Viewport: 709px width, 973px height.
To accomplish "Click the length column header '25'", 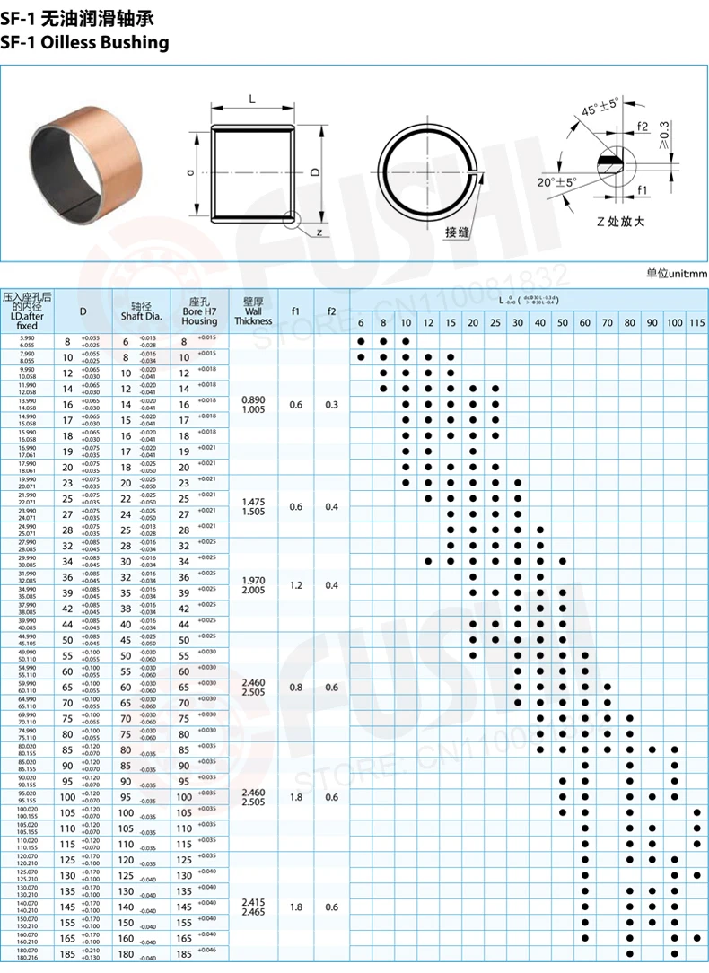I will click(x=495, y=322).
